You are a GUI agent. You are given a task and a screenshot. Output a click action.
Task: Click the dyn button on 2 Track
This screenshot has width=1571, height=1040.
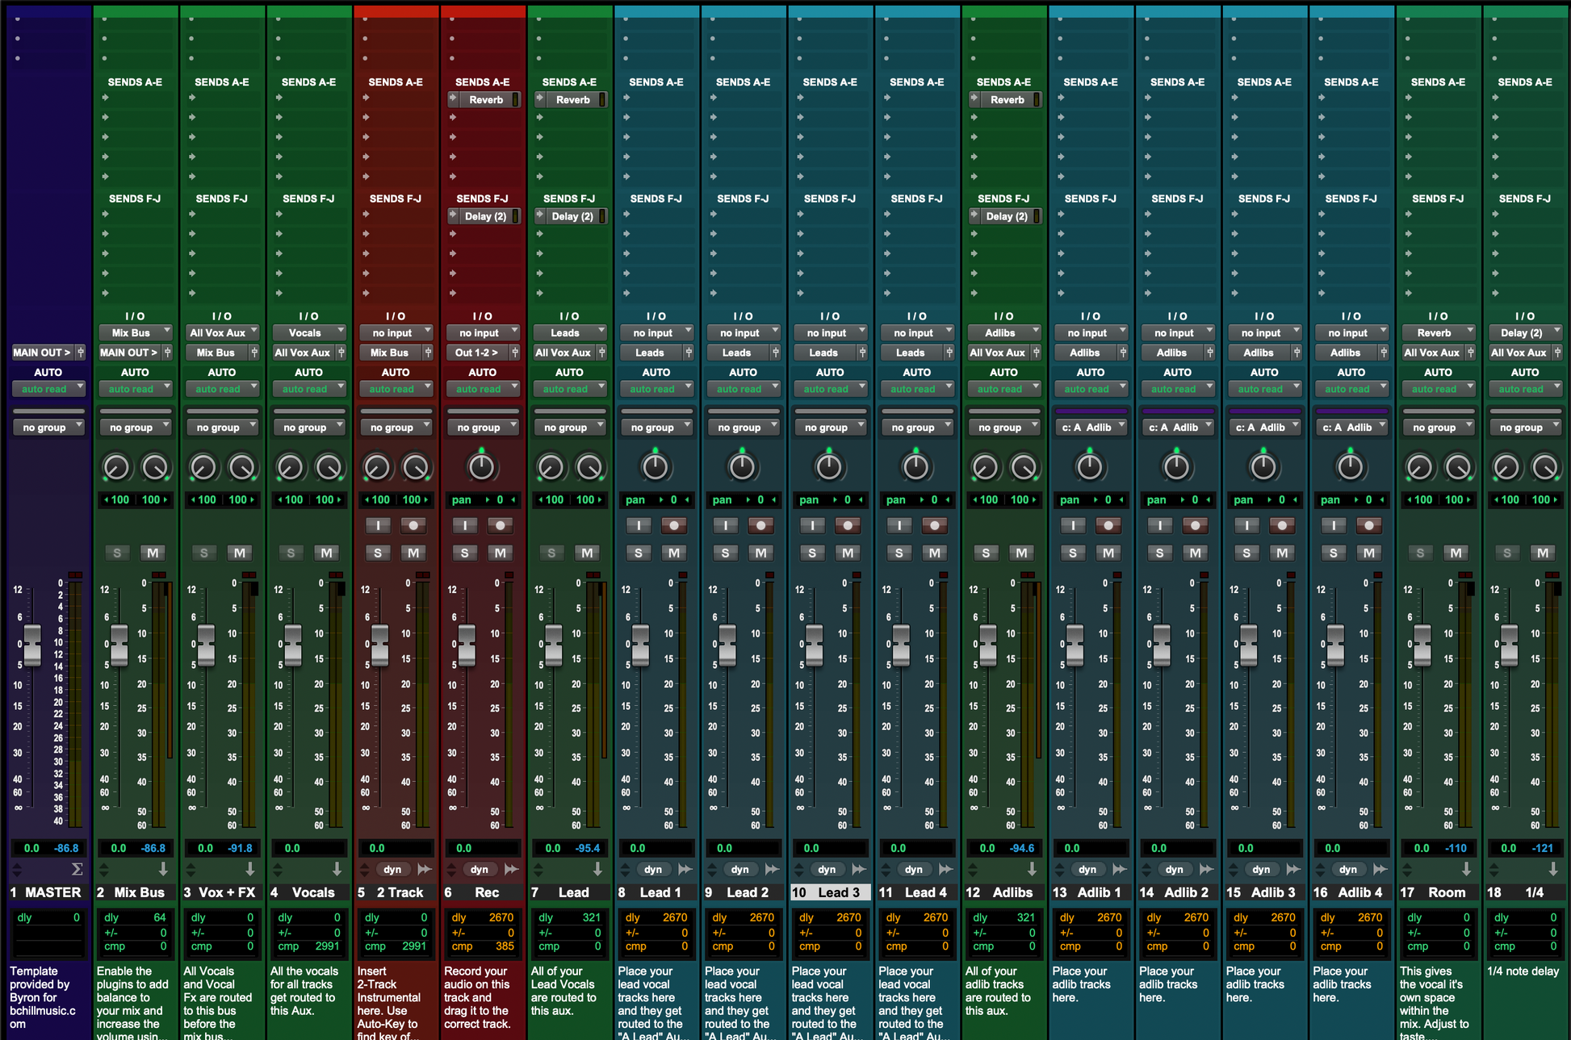click(392, 869)
